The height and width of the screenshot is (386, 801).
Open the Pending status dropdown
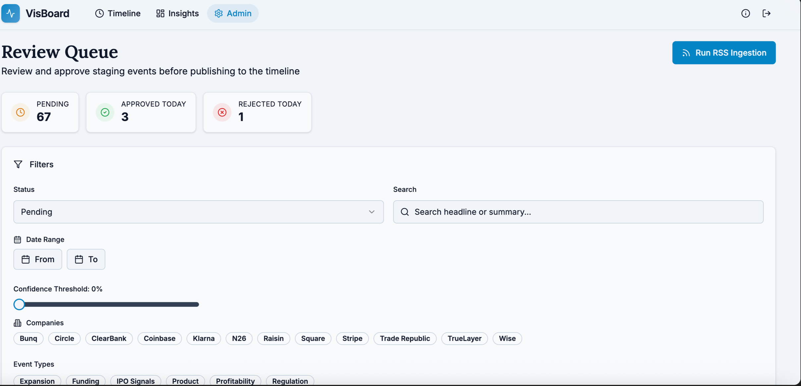(199, 212)
